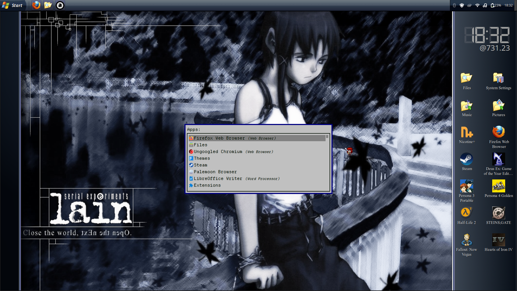Launch Fallout: New Vegas desktop shortcut

click(466, 245)
